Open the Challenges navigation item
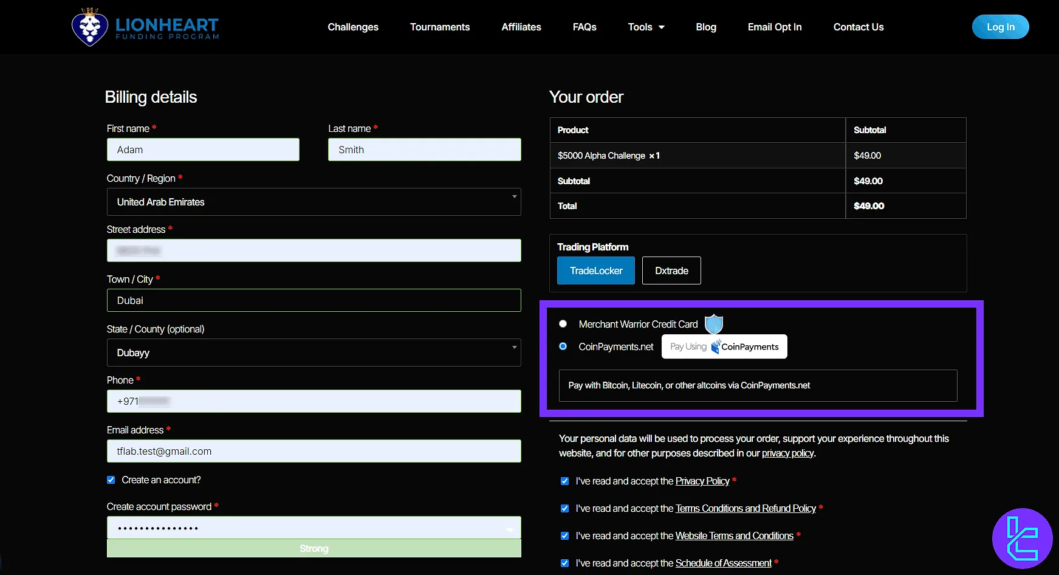This screenshot has height=575, width=1059. click(x=353, y=27)
